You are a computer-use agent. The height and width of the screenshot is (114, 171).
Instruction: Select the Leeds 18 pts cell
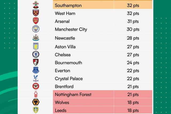pos(133,110)
